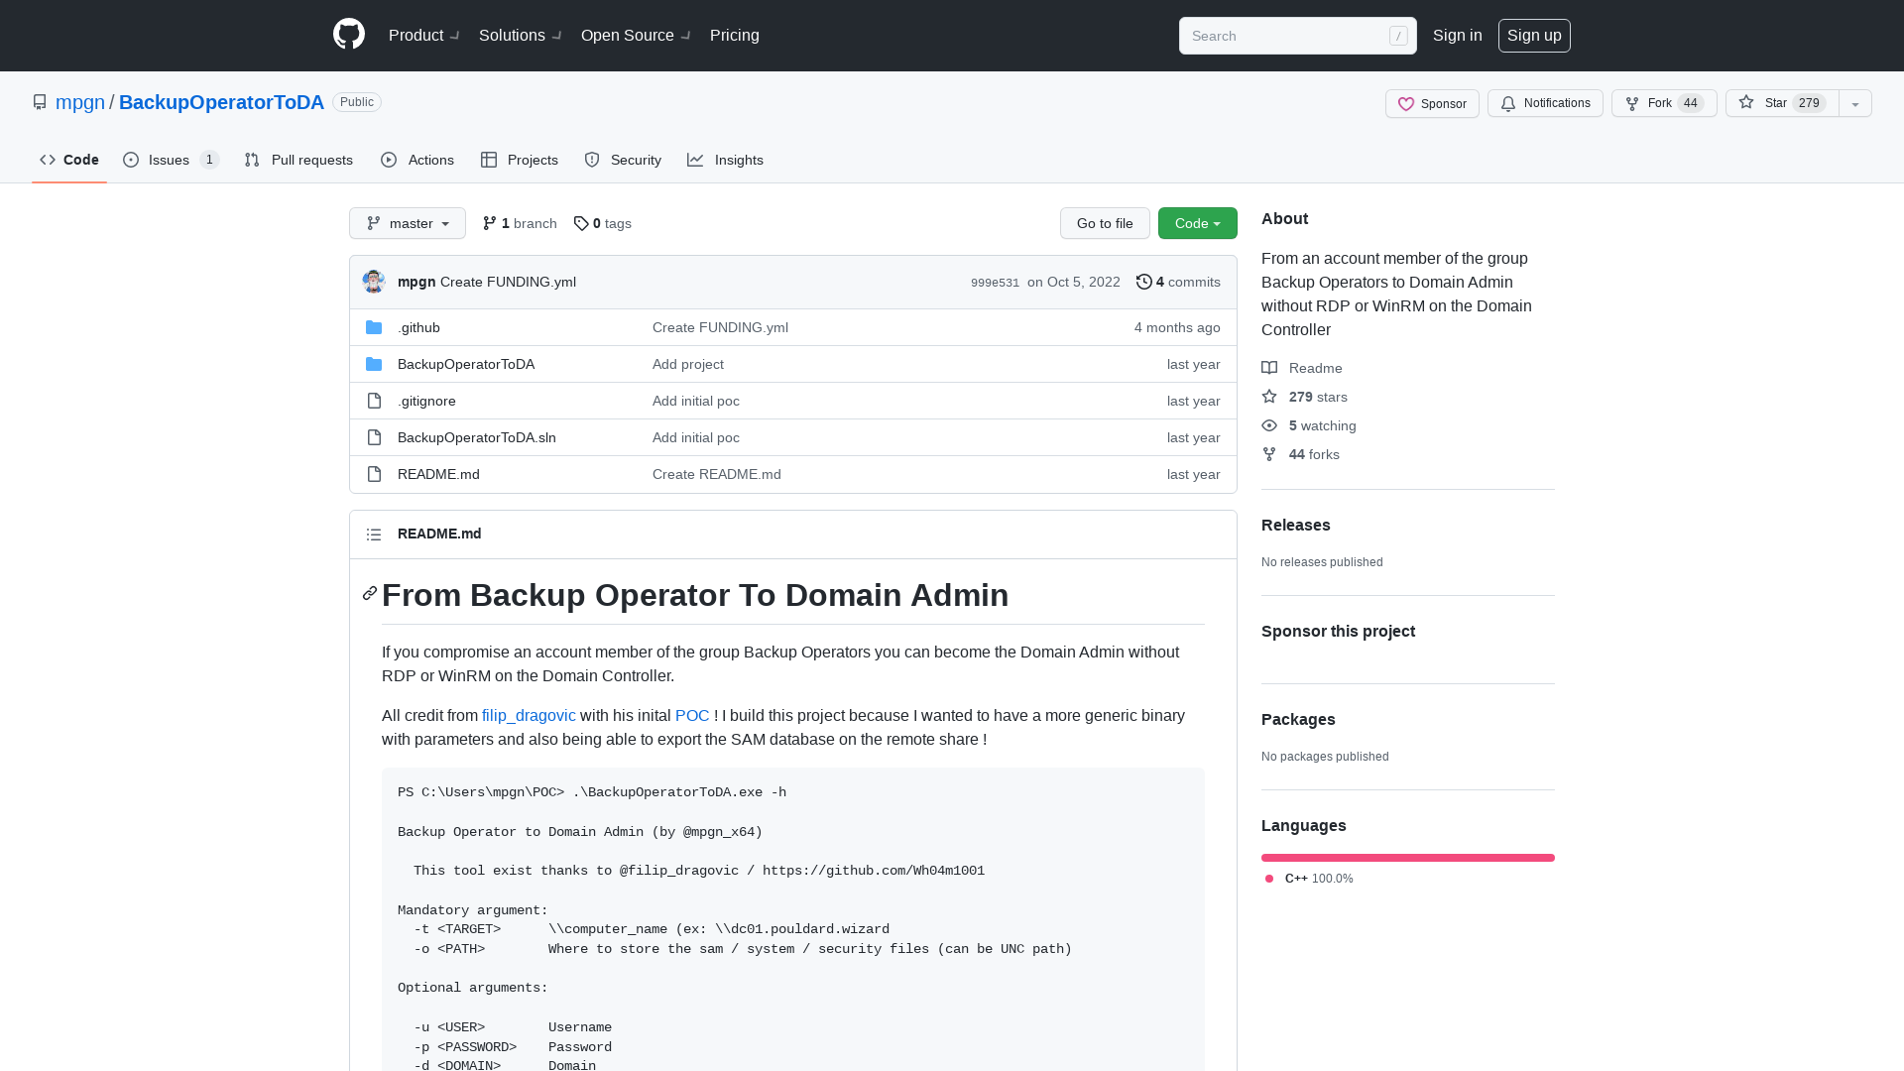Click the Sponsor heart button

coord(1432,103)
